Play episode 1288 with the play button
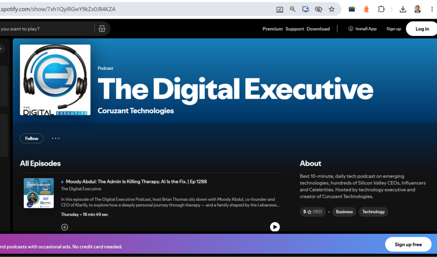The height and width of the screenshot is (257, 437). coord(275,227)
